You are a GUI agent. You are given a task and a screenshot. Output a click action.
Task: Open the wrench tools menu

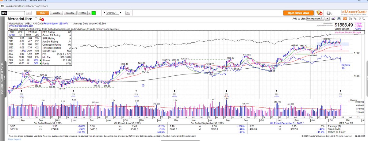pos(355,19)
